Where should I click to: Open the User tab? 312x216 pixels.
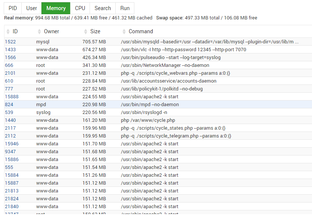[32, 8]
